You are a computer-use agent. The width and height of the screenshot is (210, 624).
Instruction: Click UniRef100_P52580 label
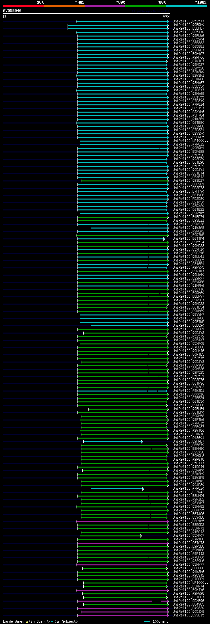click(x=188, y=199)
